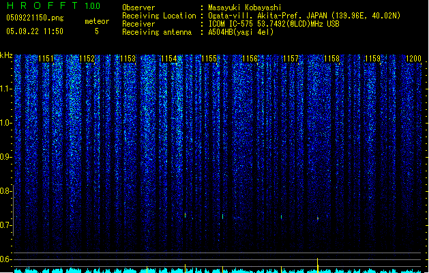Select the meteor count value 5
The width and height of the screenshot is (429, 273).
pos(97,31)
